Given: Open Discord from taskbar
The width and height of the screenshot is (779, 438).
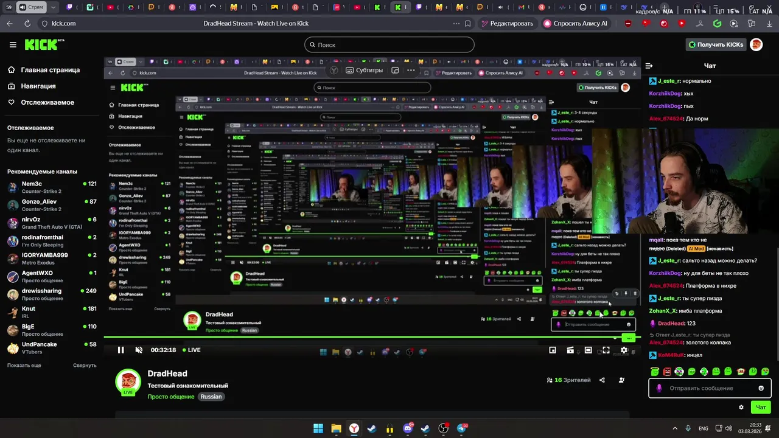Looking at the screenshot, I should (x=408, y=428).
